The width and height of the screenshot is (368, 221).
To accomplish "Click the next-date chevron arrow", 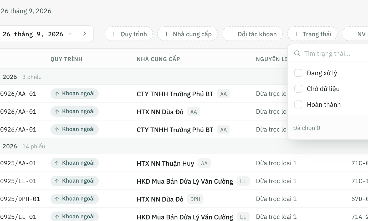I will (x=84, y=34).
